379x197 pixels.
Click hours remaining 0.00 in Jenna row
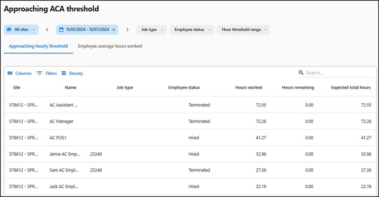(309, 154)
